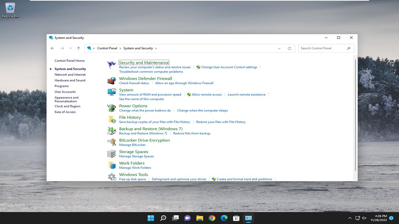Click Allow an app through Windows Firewall

[184, 83]
